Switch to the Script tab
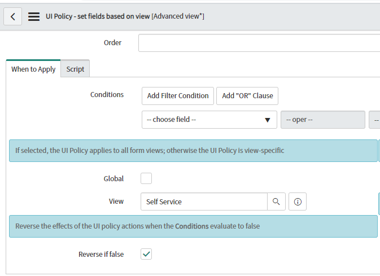The width and height of the screenshot is (380, 276). pyautogui.click(x=75, y=69)
